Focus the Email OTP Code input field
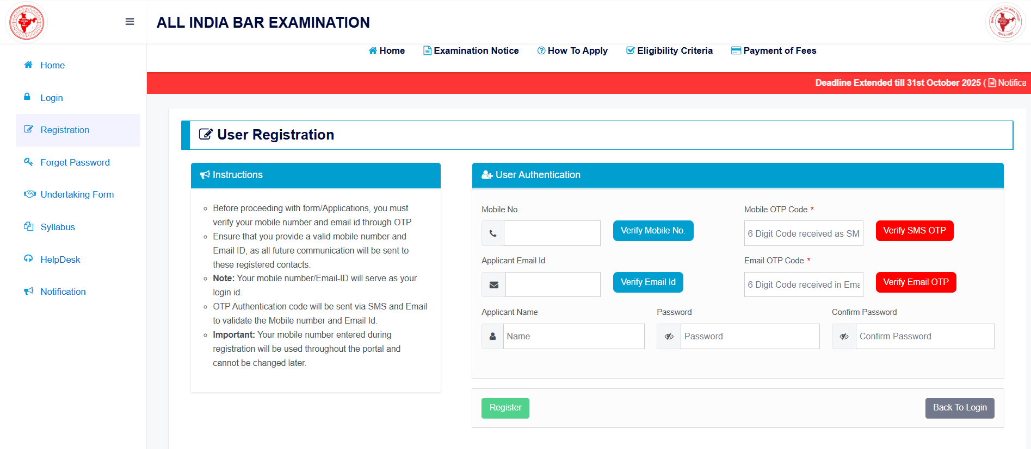Image resolution: width=1031 pixels, height=449 pixels. coord(804,284)
